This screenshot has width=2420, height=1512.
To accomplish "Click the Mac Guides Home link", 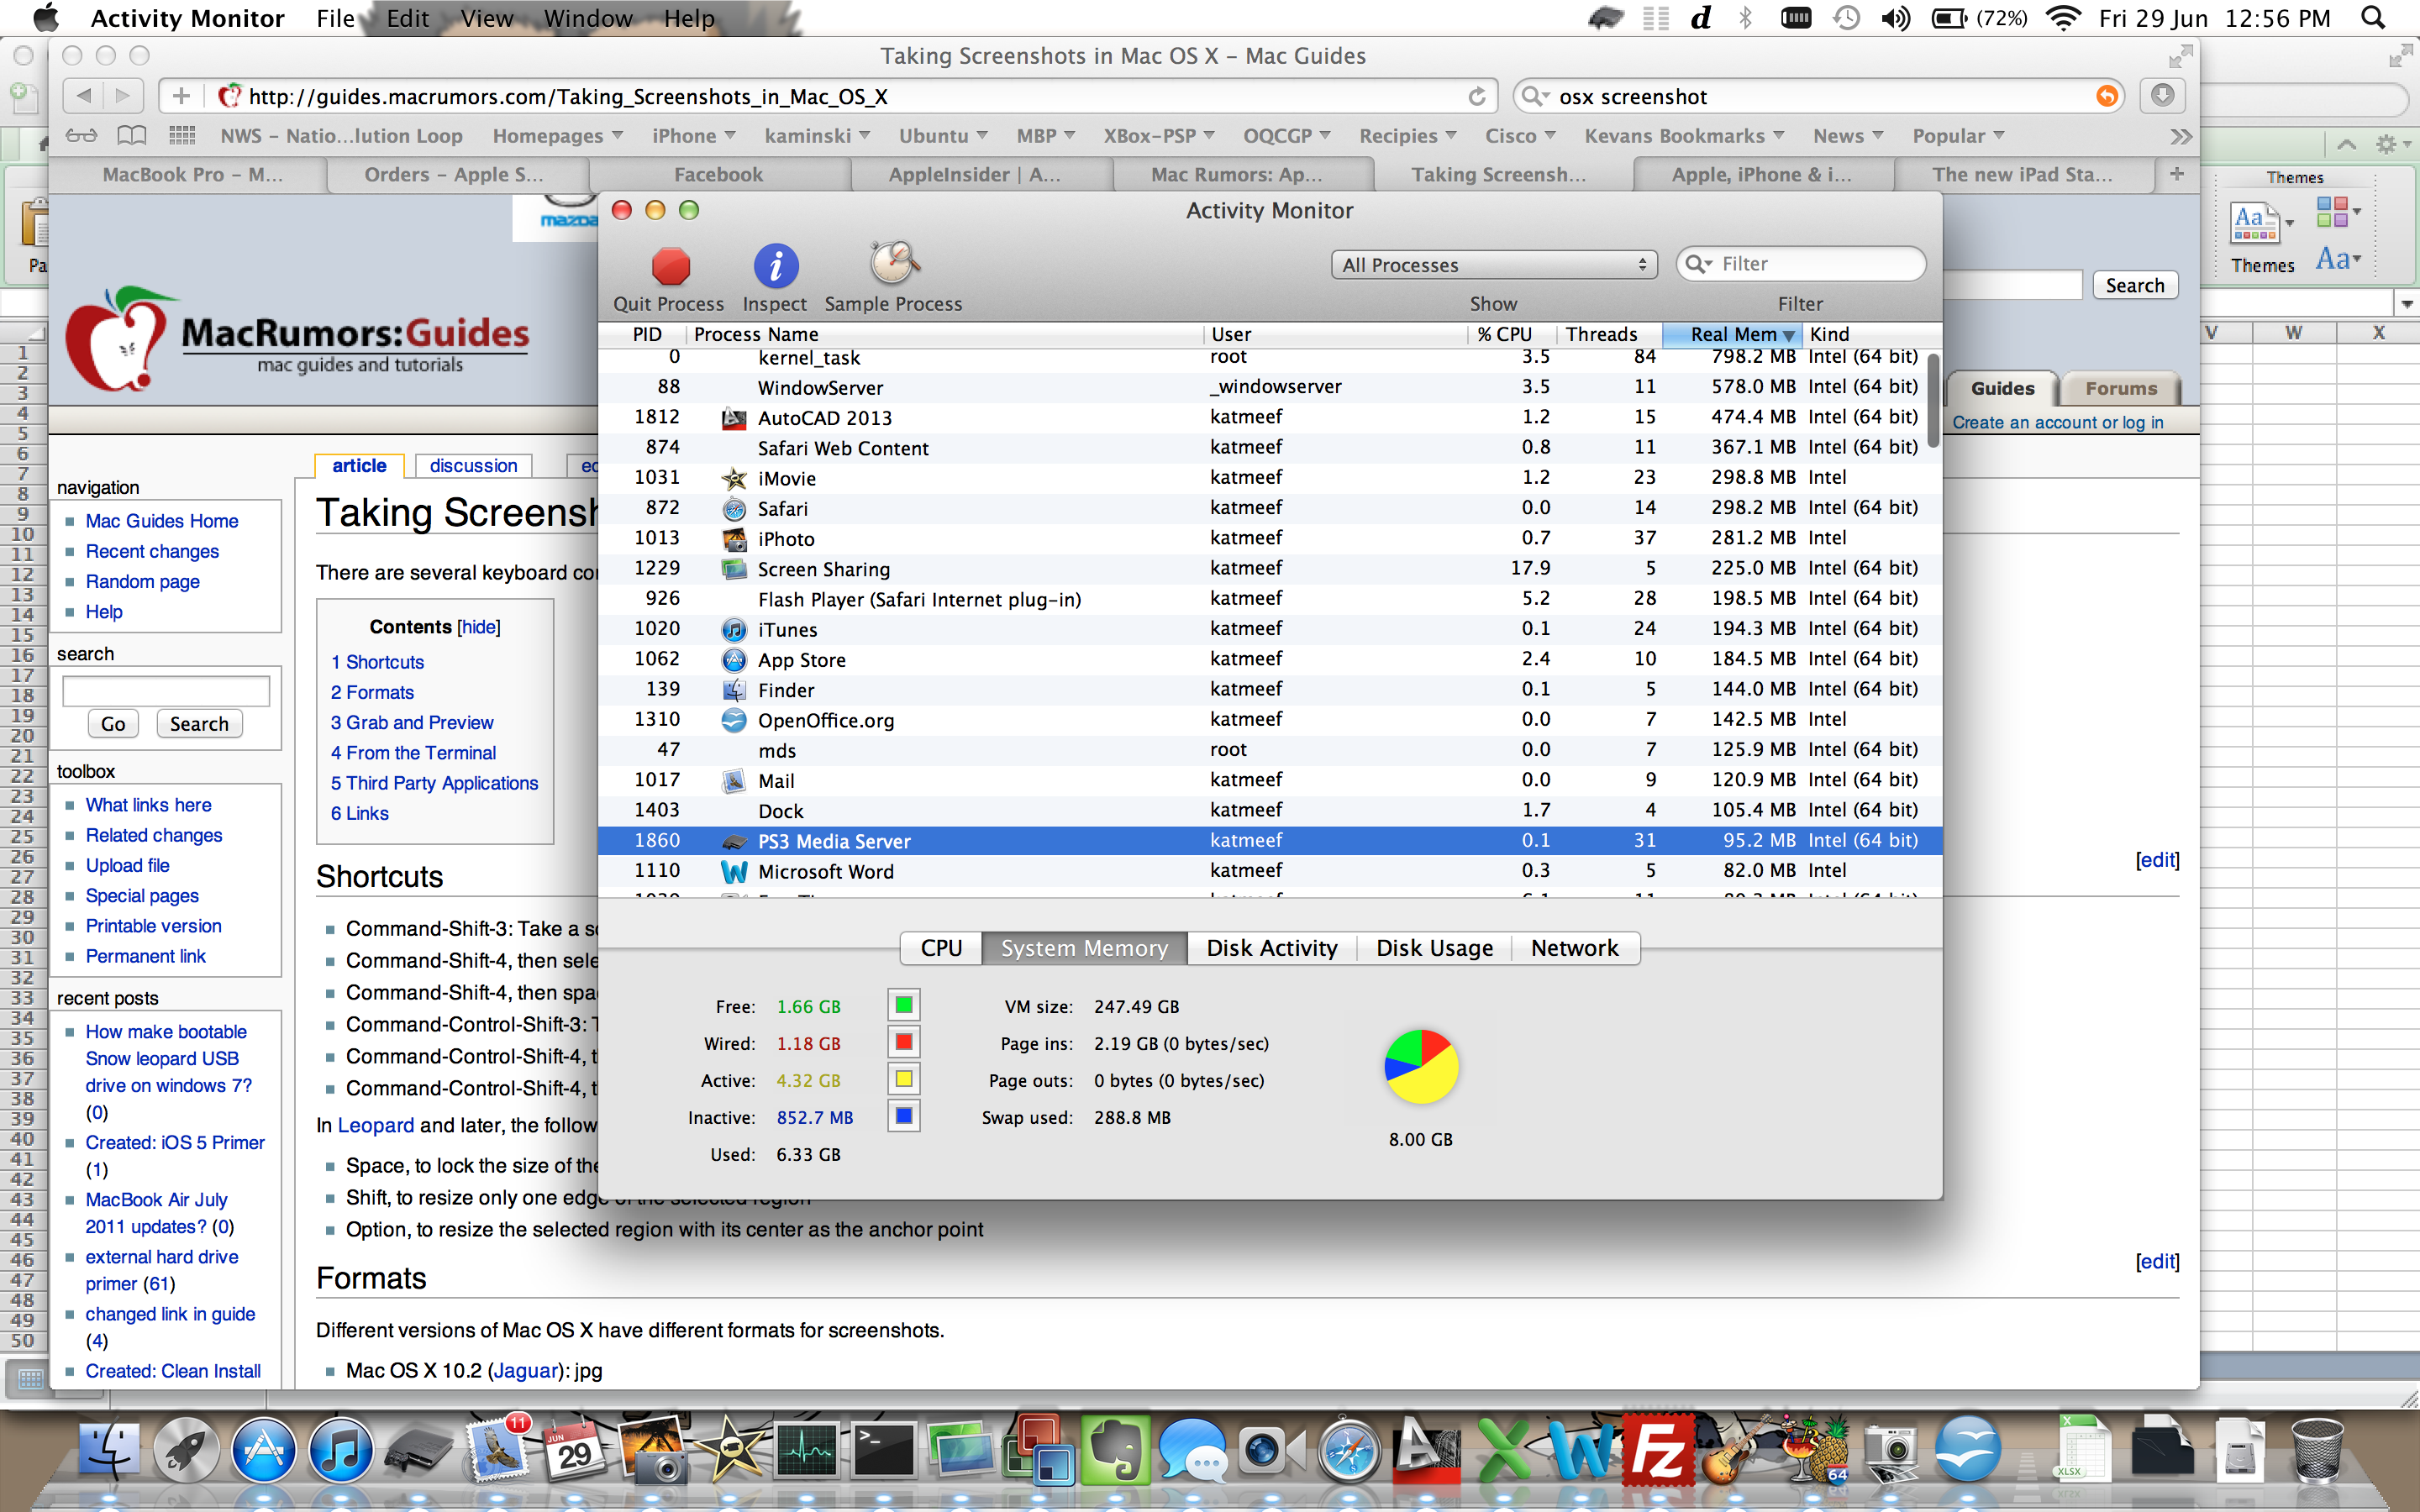I will point(162,521).
